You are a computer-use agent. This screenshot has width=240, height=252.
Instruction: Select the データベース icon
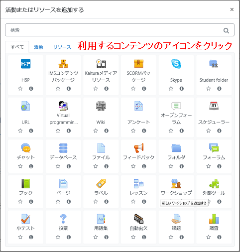click(63, 148)
